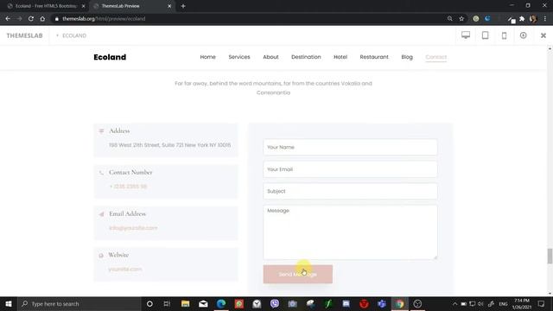This screenshot has width=553, height=311.
Task: Open Google Chrome from the taskbar
Action: (x=399, y=303)
